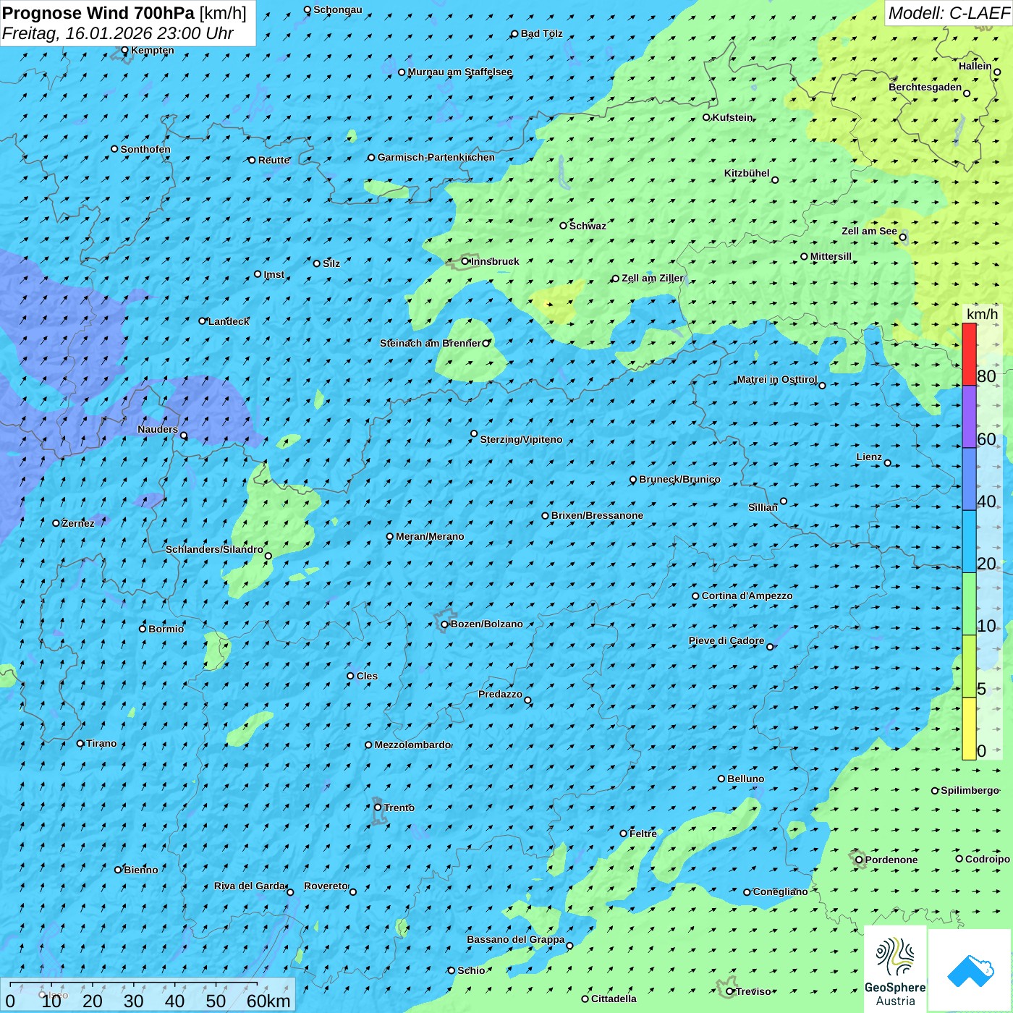1013x1013 pixels.
Task: Select the Nauders location marker
Action: [x=184, y=436]
